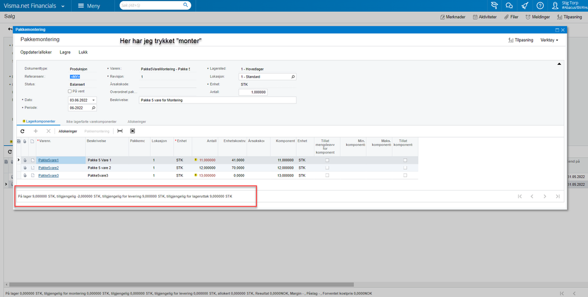Click the magnifier icon in the search box
The image size is (588, 297).
185,5
